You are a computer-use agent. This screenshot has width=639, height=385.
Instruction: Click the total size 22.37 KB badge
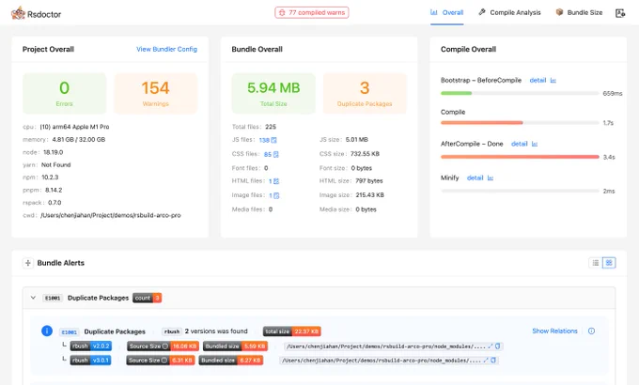click(x=292, y=331)
